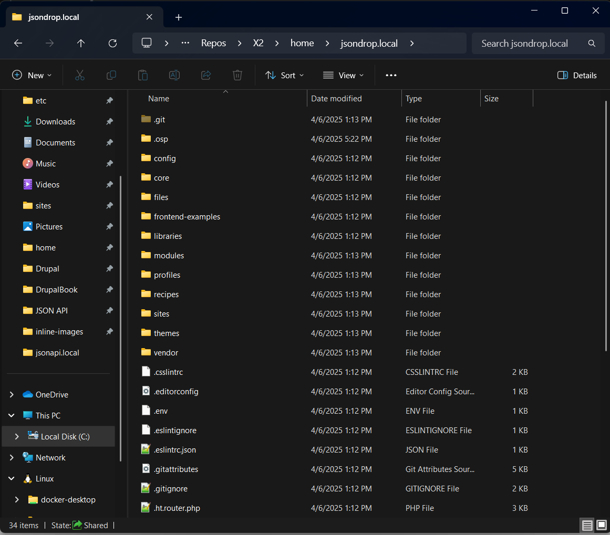Click the Paste clipboard icon

tap(143, 75)
